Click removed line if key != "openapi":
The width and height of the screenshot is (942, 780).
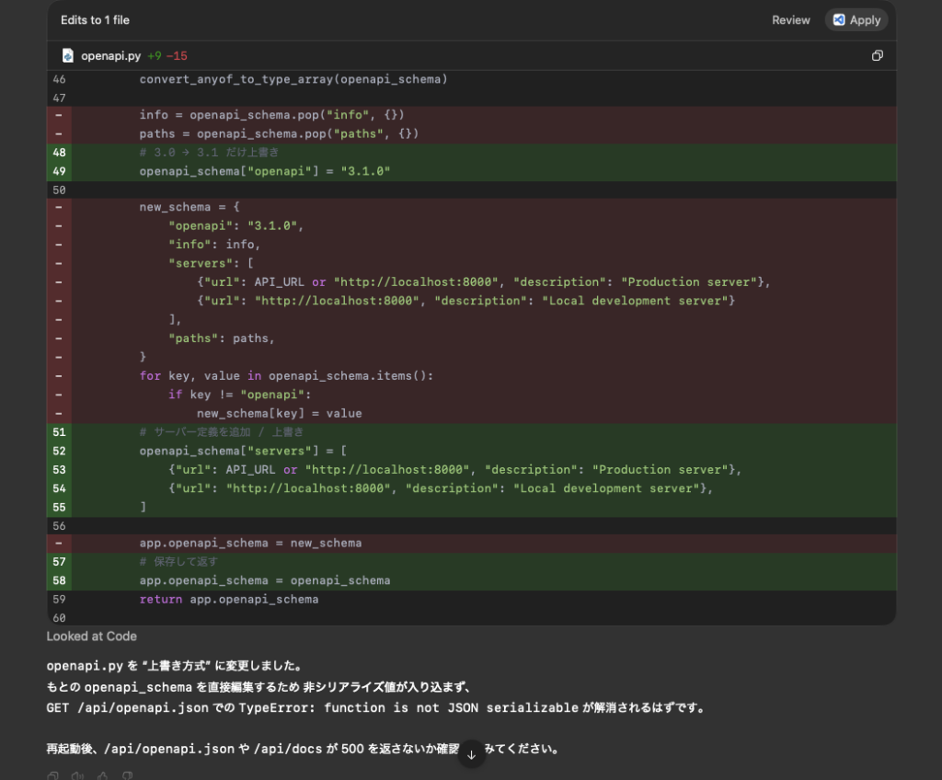click(240, 395)
